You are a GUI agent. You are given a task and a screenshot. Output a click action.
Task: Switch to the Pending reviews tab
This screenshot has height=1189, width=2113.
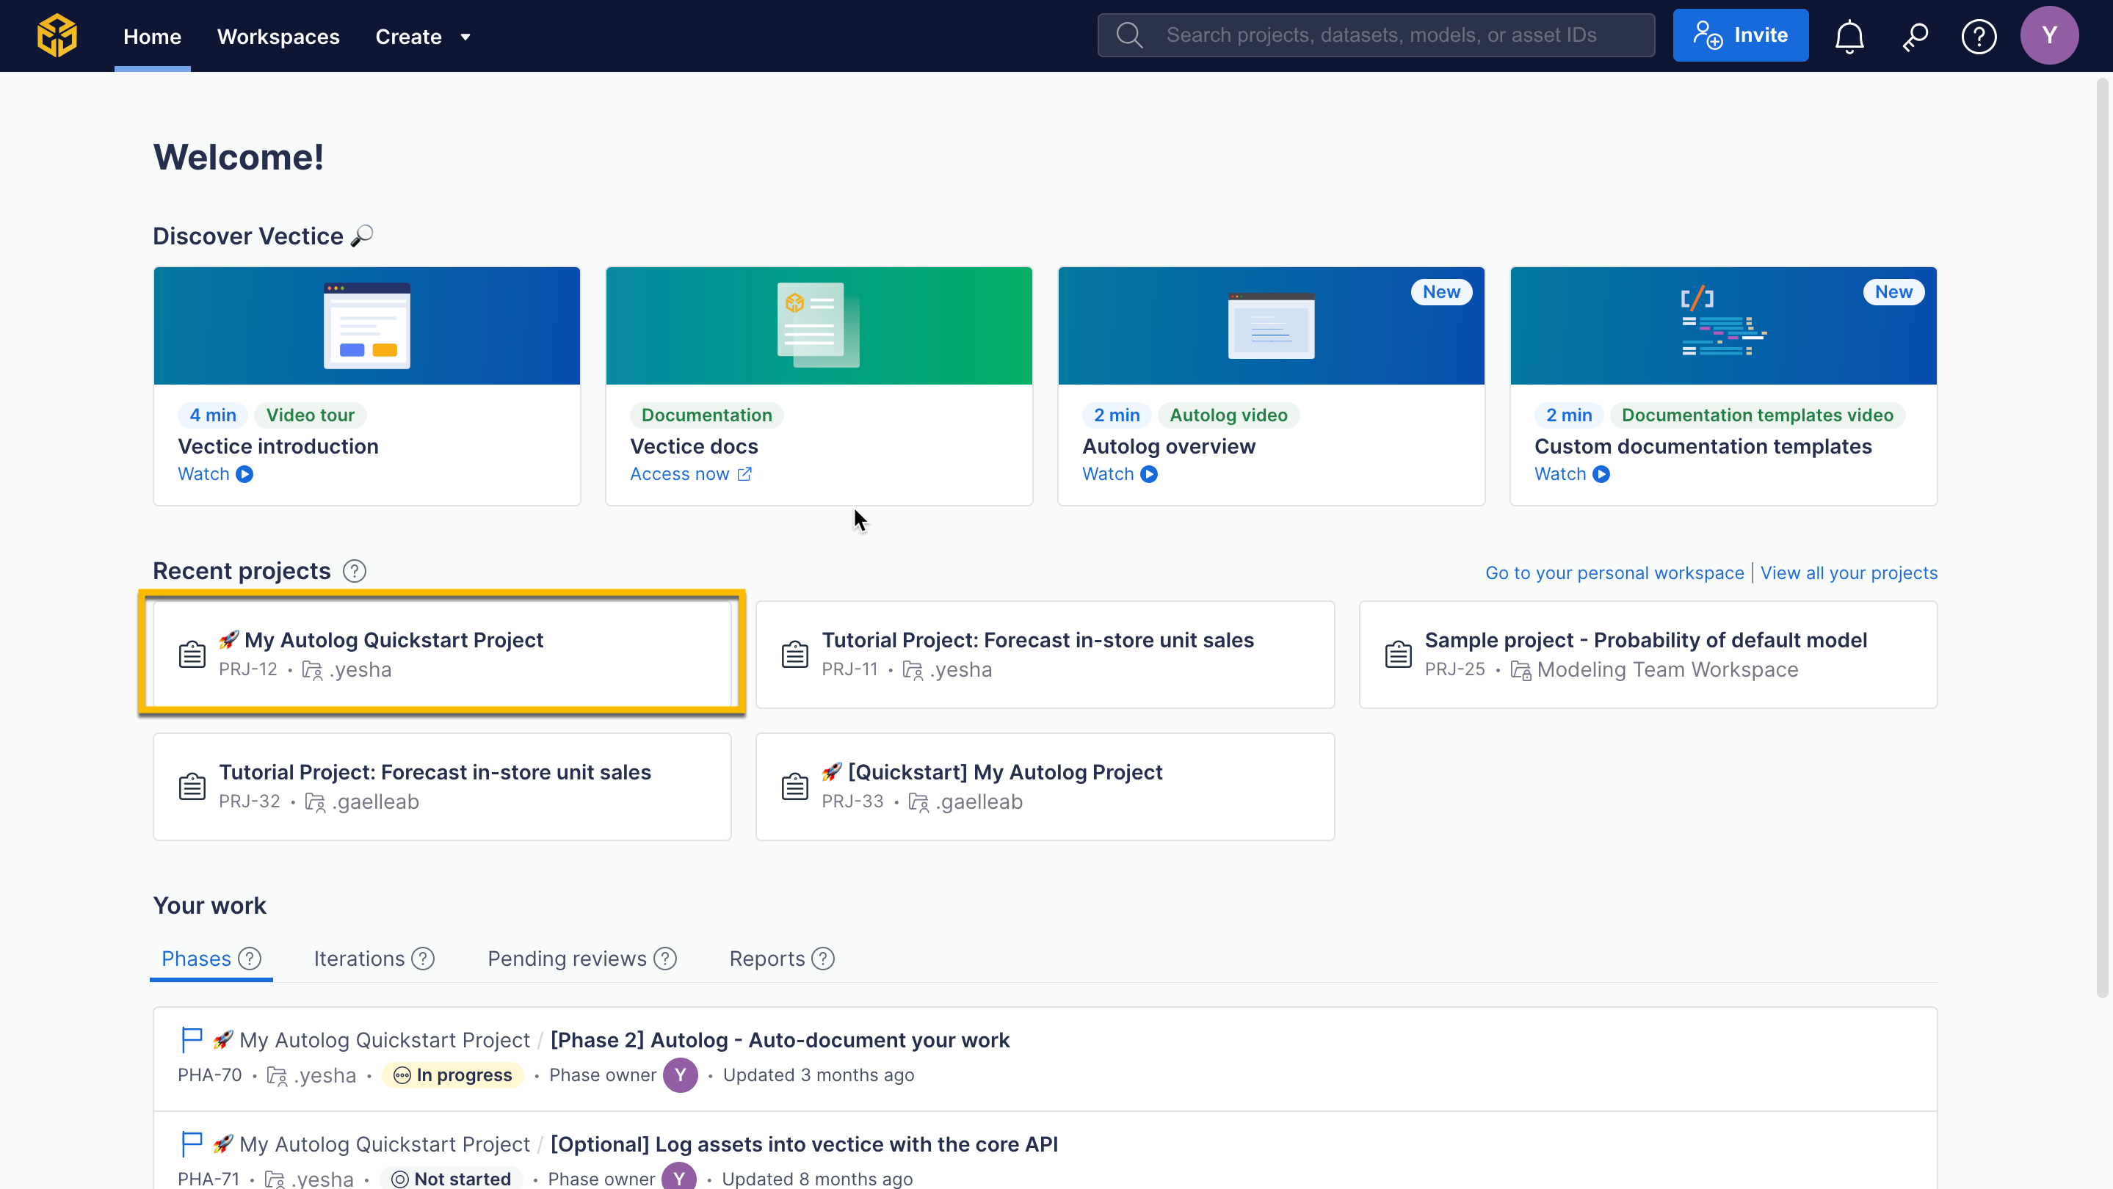click(567, 959)
